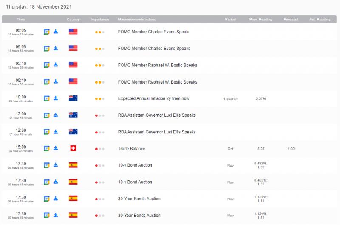Download the first Charles Evans Speaks event

(x=56, y=32)
